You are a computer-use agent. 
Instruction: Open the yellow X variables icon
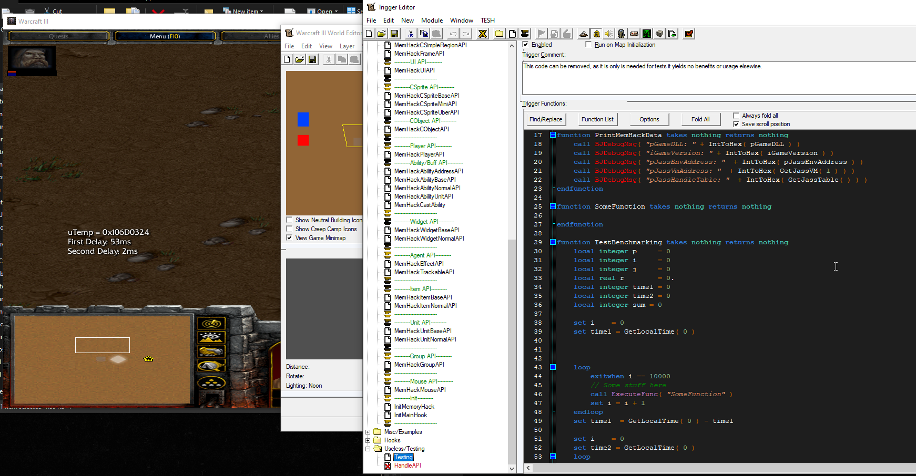point(482,34)
